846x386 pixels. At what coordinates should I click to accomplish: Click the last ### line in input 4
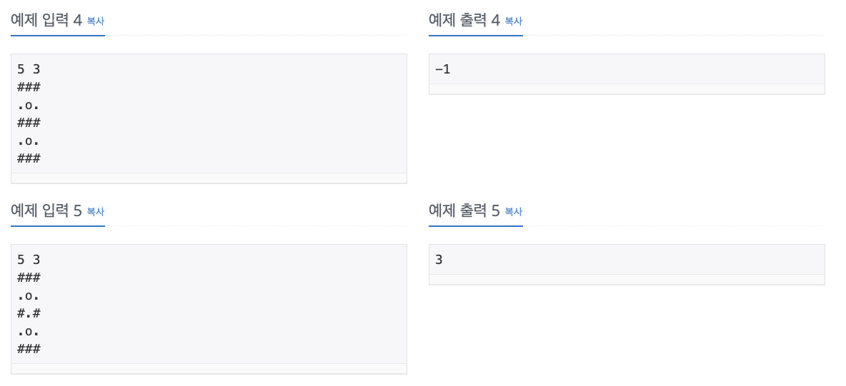[29, 158]
